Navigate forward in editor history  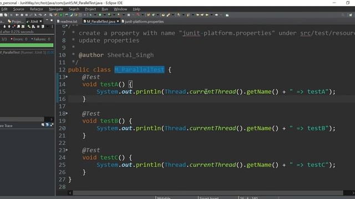point(216,15)
